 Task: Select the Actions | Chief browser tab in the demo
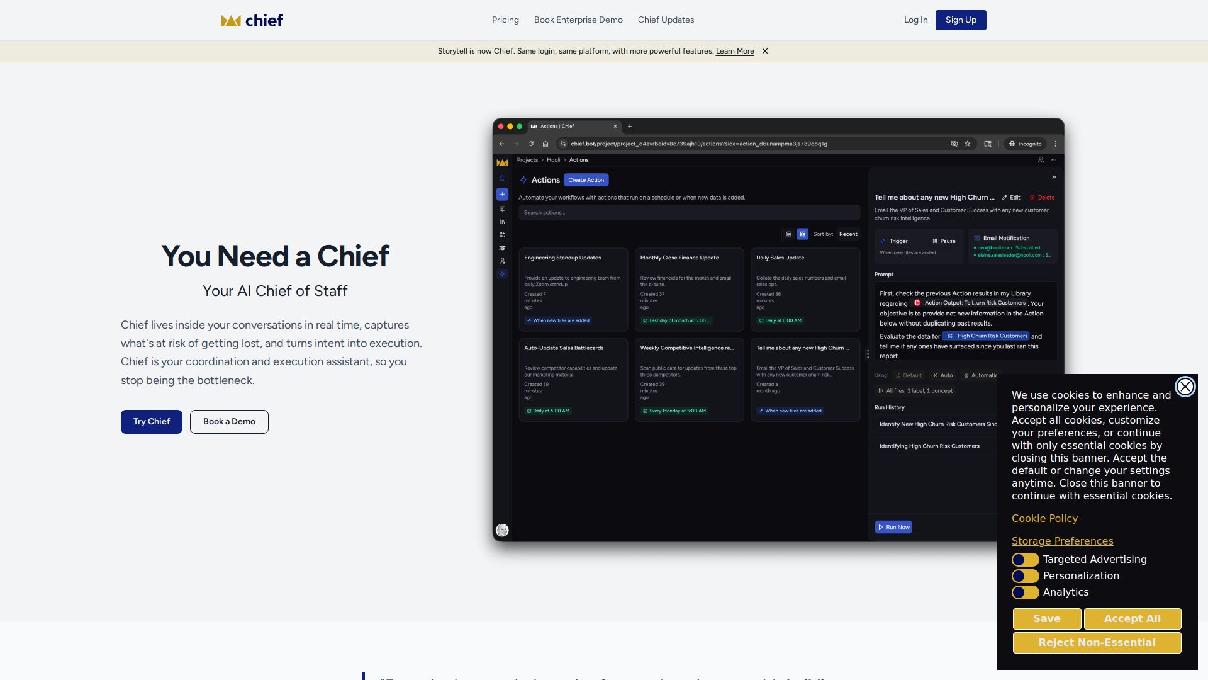(574, 126)
